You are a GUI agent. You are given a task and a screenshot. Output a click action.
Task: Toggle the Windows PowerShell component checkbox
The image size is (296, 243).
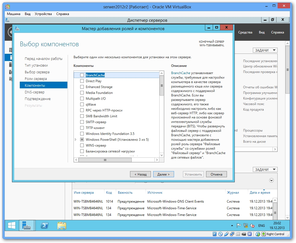point(82,139)
